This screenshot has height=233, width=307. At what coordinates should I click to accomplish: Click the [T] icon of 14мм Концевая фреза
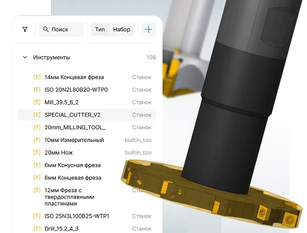tap(37, 77)
